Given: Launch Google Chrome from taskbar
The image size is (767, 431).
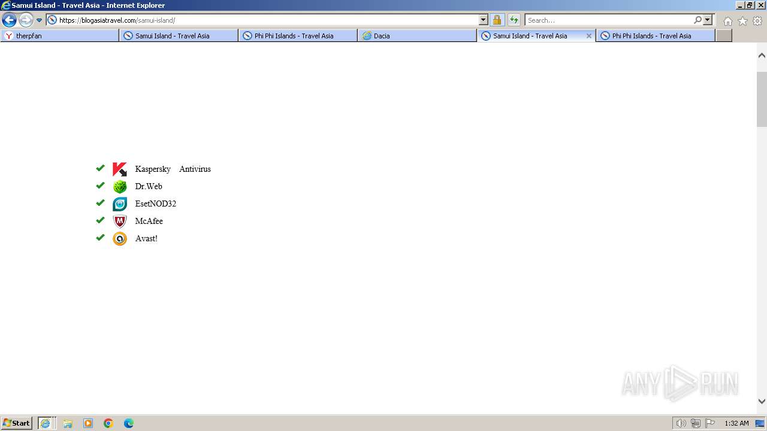Looking at the screenshot, I should tap(108, 423).
